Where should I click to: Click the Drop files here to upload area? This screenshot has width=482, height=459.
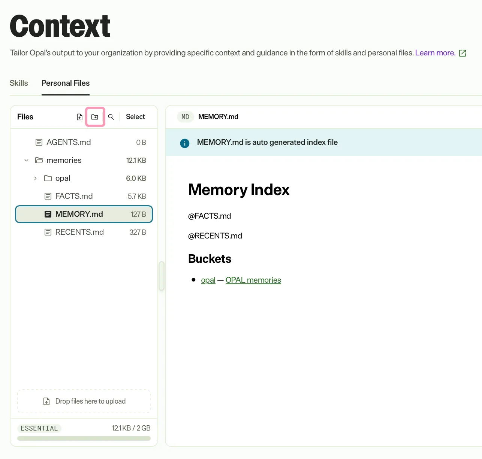[x=84, y=401]
